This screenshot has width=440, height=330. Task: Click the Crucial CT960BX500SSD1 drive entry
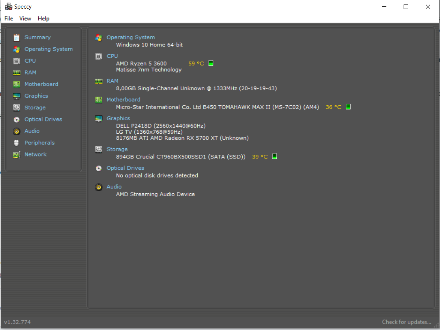click(181, 157)
